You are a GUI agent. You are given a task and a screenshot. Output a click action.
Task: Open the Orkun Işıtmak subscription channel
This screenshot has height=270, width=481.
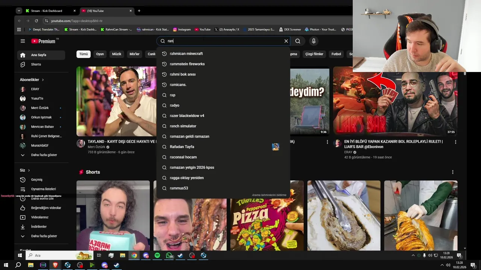coord(41,117)
